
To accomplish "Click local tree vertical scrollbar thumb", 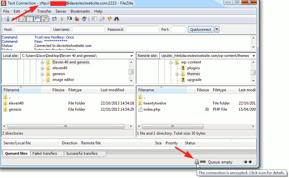I will [131, 72].
